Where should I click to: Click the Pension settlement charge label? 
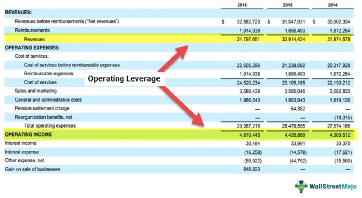pos(42,108)
